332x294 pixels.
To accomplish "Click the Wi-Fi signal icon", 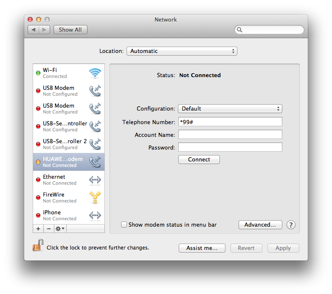I will (x=95, y=73).
